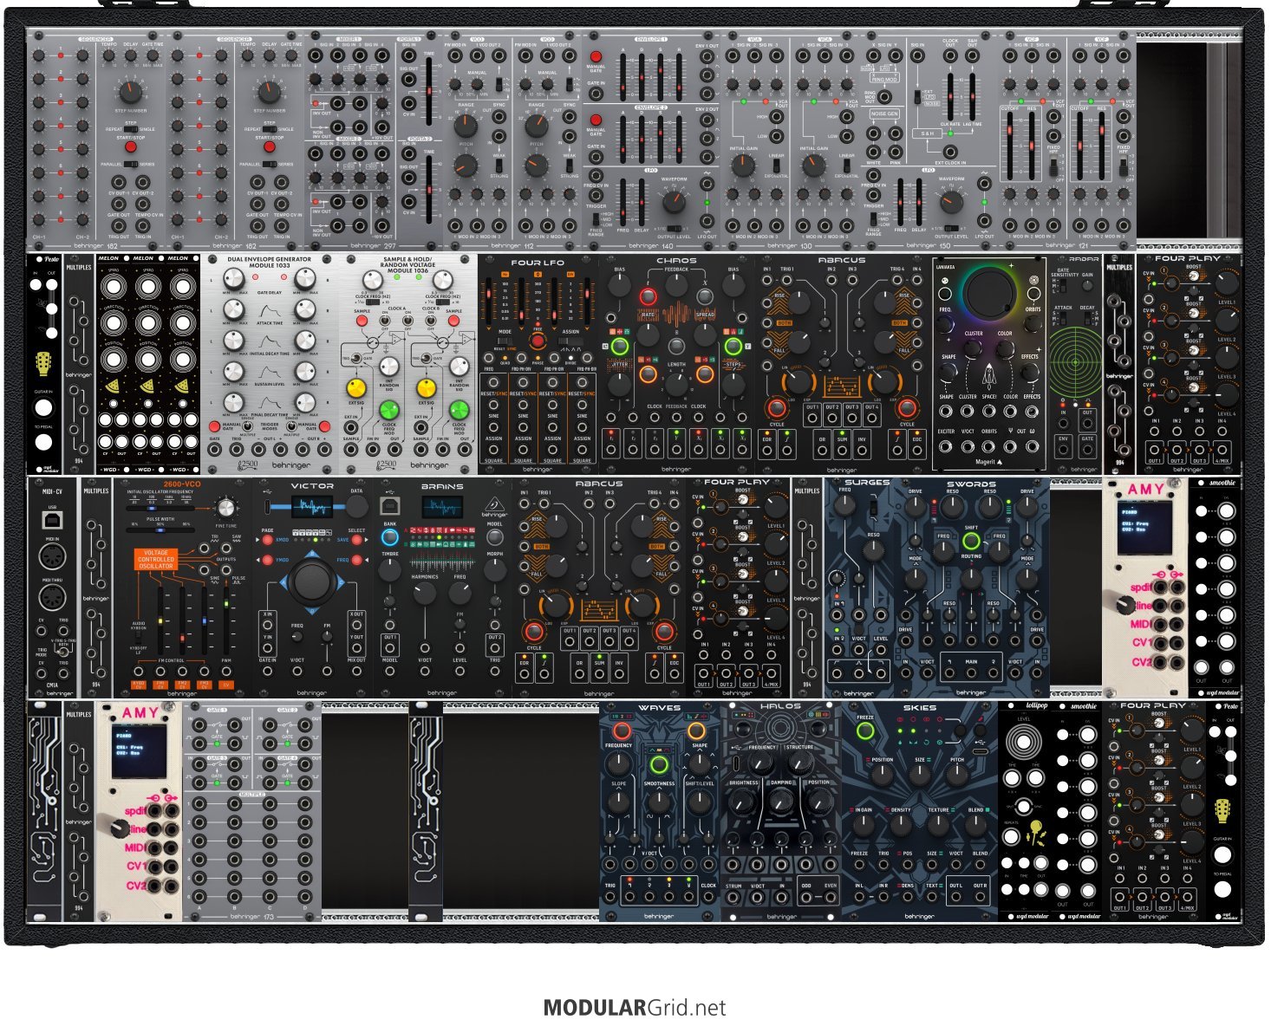This screenshot has height=1026, width=1271.
Task: Click the Data knob on Victor
Action: [356, 509]
